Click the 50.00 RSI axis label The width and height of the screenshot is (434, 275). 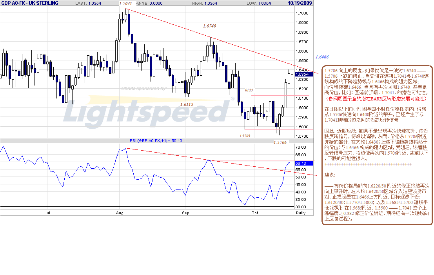(x=301, y=177)
